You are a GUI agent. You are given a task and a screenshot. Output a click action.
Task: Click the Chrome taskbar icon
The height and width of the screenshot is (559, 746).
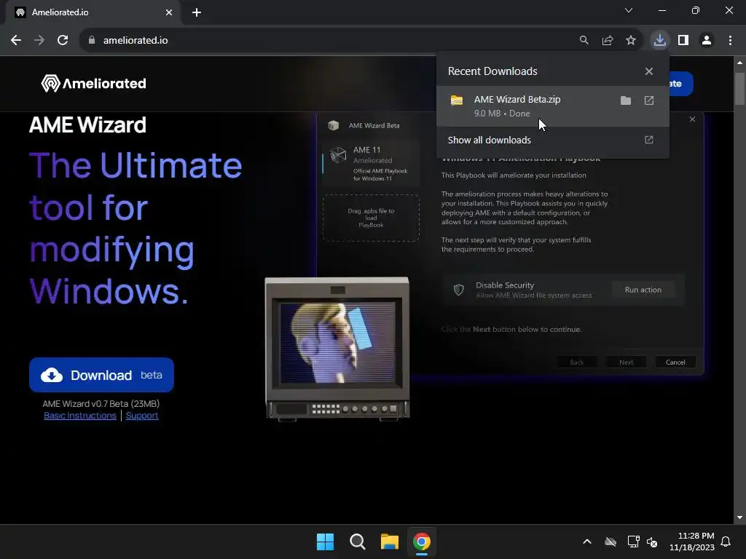[422, 542]
